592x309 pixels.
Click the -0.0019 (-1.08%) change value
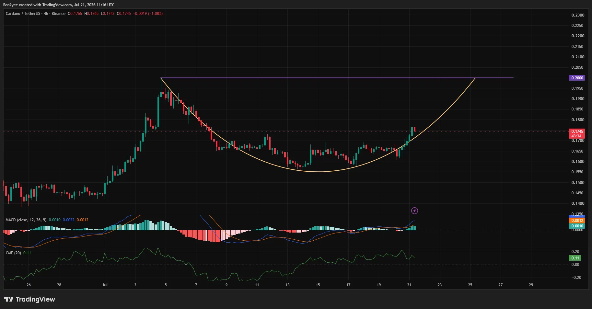(x=148, y=14)
